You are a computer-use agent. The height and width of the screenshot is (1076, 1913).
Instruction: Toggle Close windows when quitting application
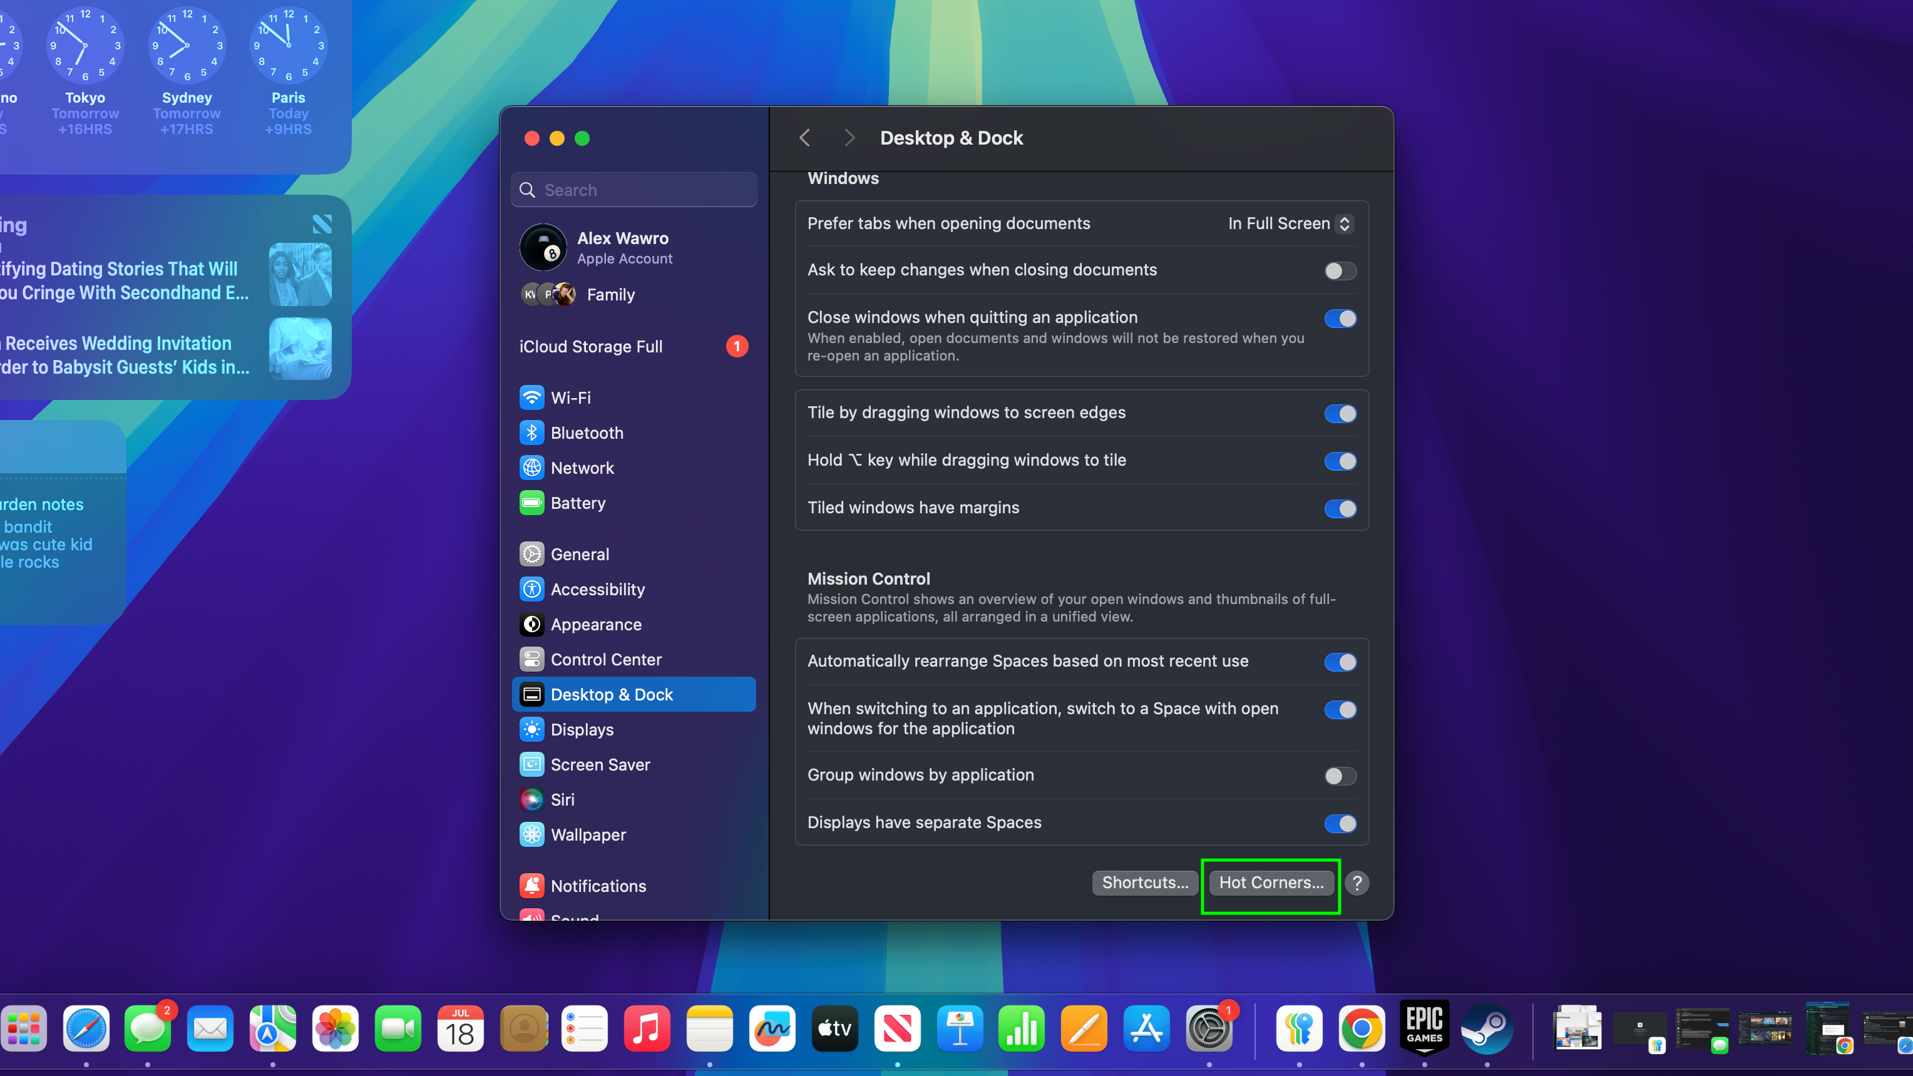1340,318
